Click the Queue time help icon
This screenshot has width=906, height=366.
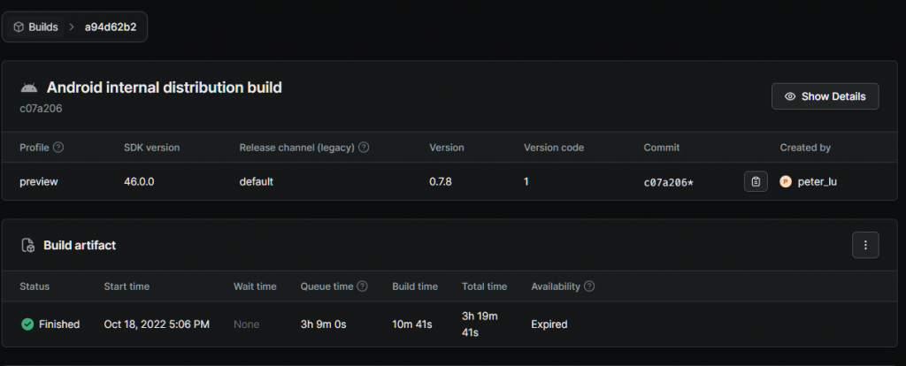363,286
